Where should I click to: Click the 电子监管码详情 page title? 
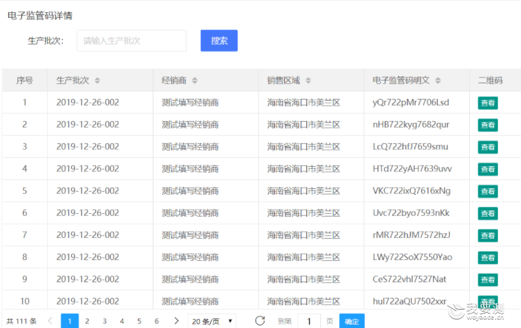pyautogui.click(x=40, y=15)
